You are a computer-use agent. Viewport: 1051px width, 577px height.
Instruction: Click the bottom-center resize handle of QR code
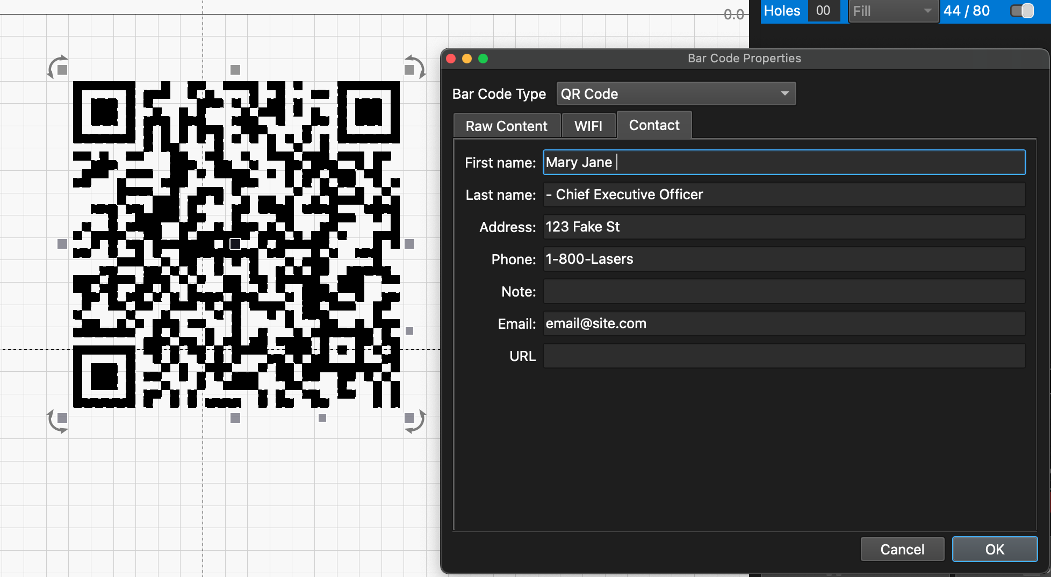(235, 418)
